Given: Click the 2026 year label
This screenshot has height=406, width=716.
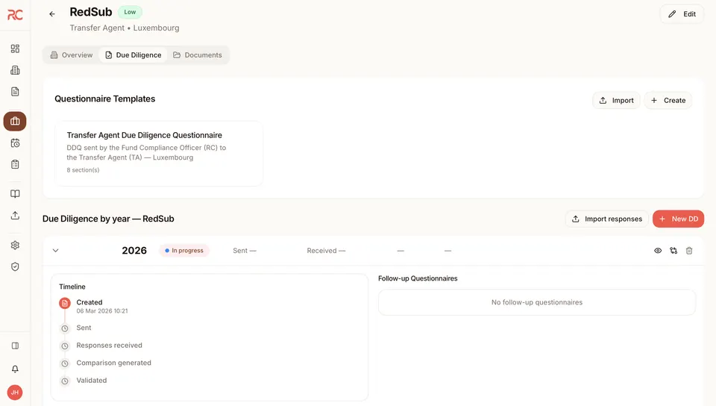Looking at the screenshot, I should [x=134, y=250].
